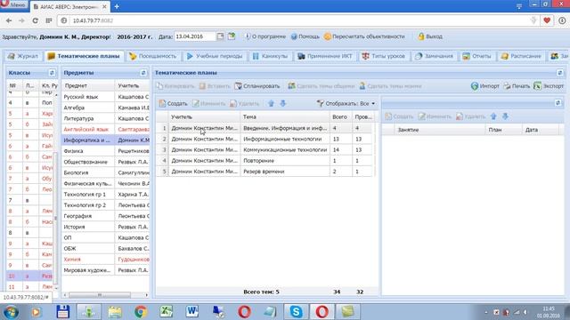Open Excel from taskbar
570x320 pixels.
[x=167, y=312]
